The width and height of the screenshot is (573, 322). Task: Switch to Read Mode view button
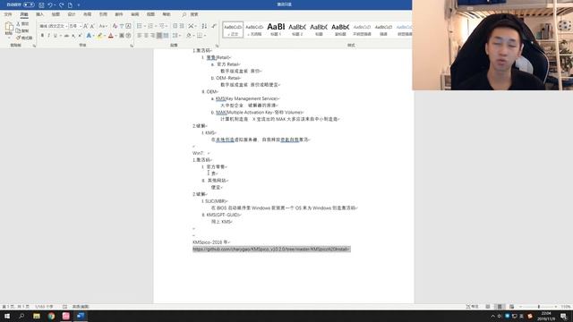(488, 307)
